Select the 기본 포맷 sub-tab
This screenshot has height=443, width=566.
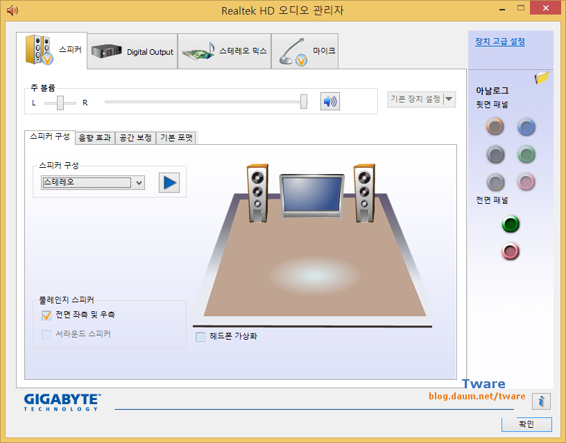pos(176,138)
